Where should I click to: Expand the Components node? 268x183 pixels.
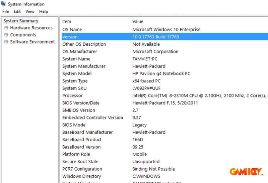click(6, 35)
